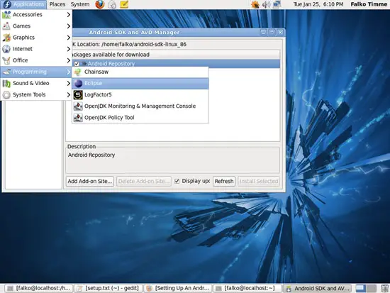Viewport: 390px width, 293px height.
Task: Switch to setup.txt gedit taskbar window
Action: [x=108, y=288]
